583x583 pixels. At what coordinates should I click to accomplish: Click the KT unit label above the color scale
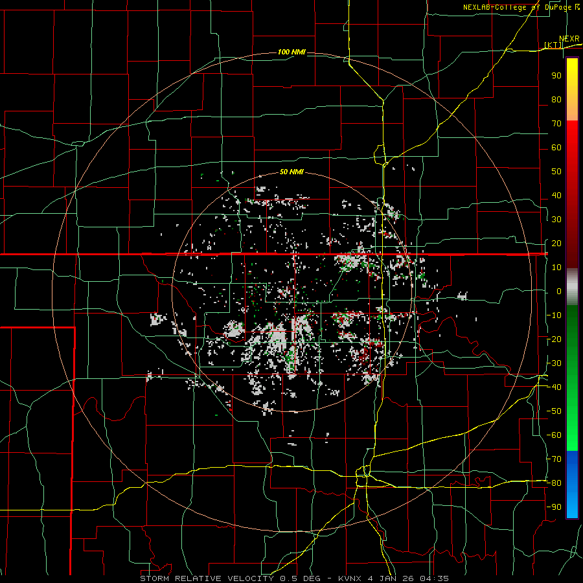[x=553, y=45]
